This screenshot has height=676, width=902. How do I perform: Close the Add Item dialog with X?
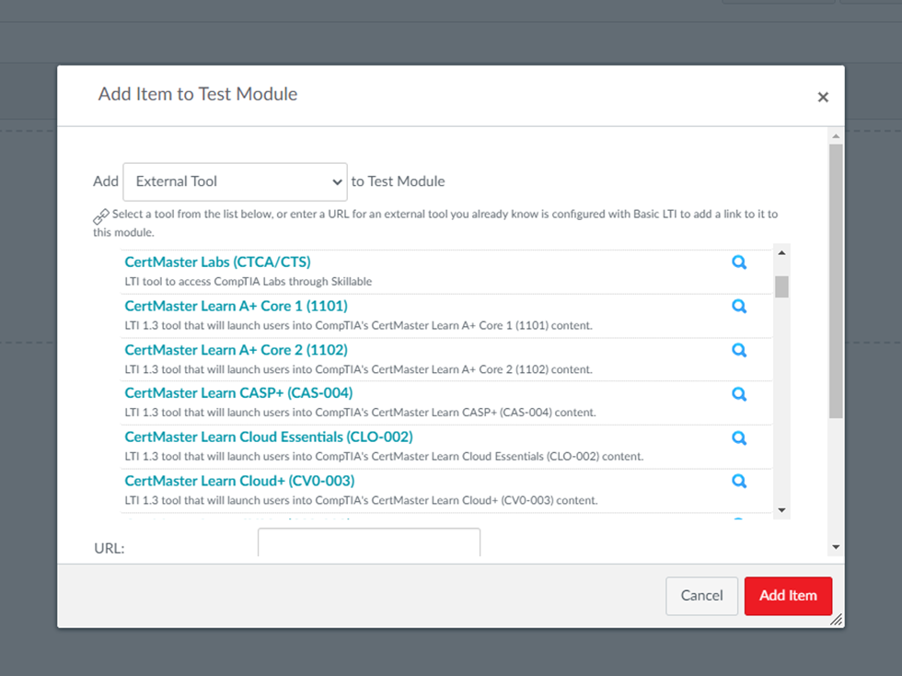coord(823,97)
